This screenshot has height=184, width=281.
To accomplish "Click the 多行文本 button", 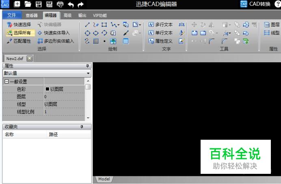I will [160, 24].
